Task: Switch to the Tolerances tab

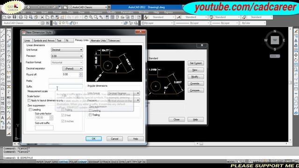Action: coord(114,41)
